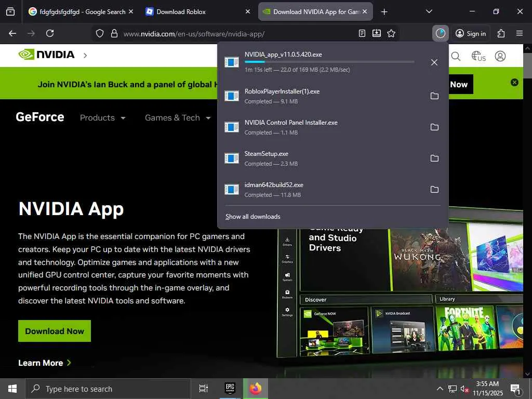532x399 pixels.
Task: Click the green Download Now button
Action: coord(55,331)
